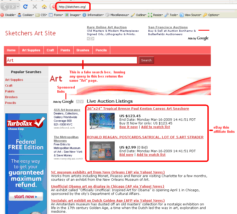Image resolution: width=237 pixels, height=214 pixels.
Task: Open the history dropdown next to Forward
Action: point(18,7)
